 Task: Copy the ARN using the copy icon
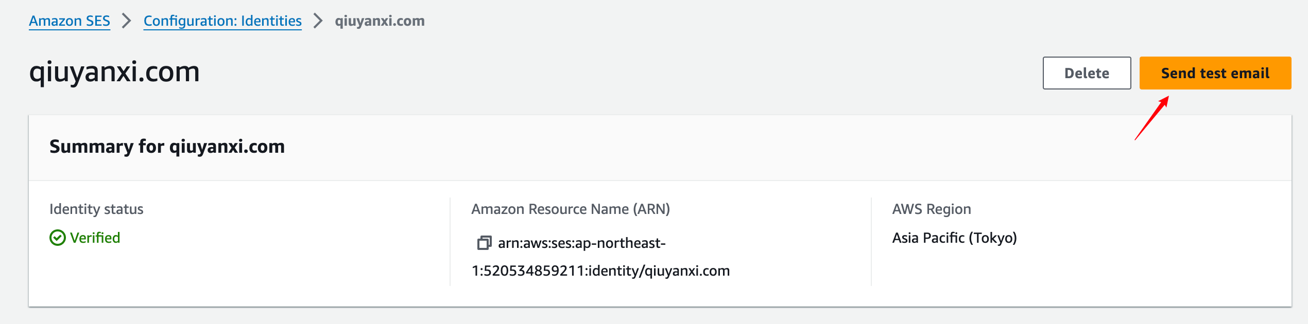484,243
